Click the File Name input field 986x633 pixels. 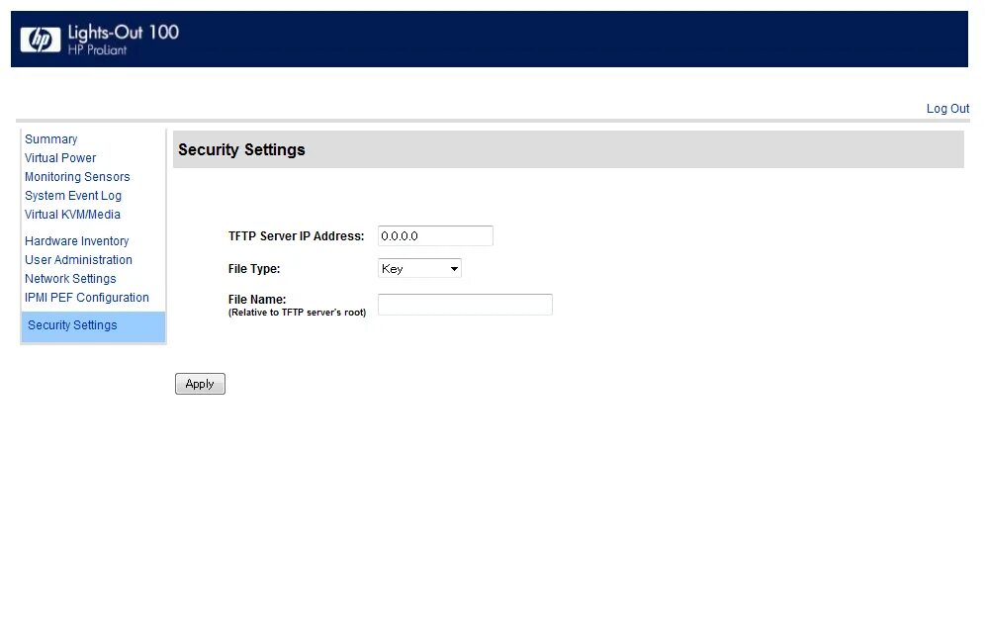point(466,305)
